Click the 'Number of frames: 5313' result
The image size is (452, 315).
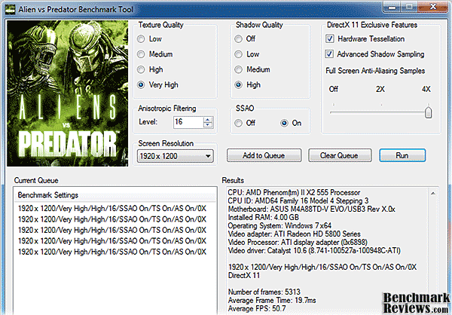264,292
